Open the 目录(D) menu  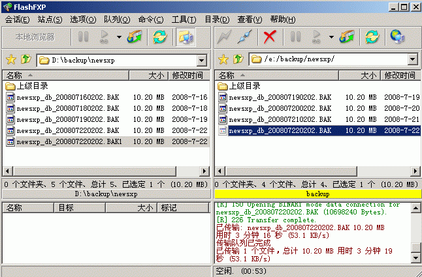[217, 20]
